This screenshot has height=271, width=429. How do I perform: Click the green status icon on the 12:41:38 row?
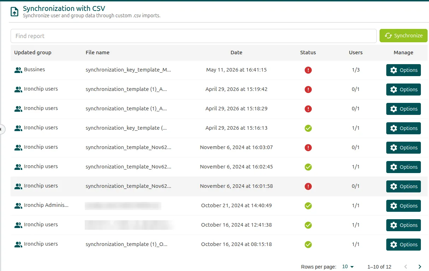pyautogui.click(x=308, y=225)
